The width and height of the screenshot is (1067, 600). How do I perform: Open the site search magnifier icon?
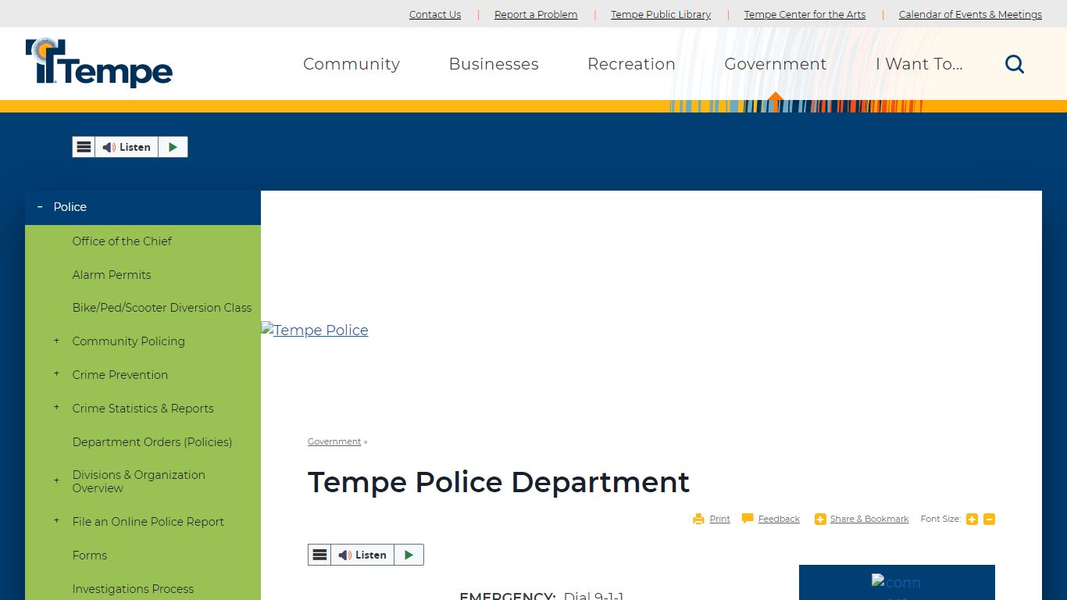tap(1014, 64)
